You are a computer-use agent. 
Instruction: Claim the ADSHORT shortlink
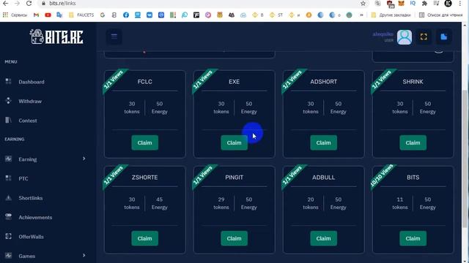click(323, 142)
